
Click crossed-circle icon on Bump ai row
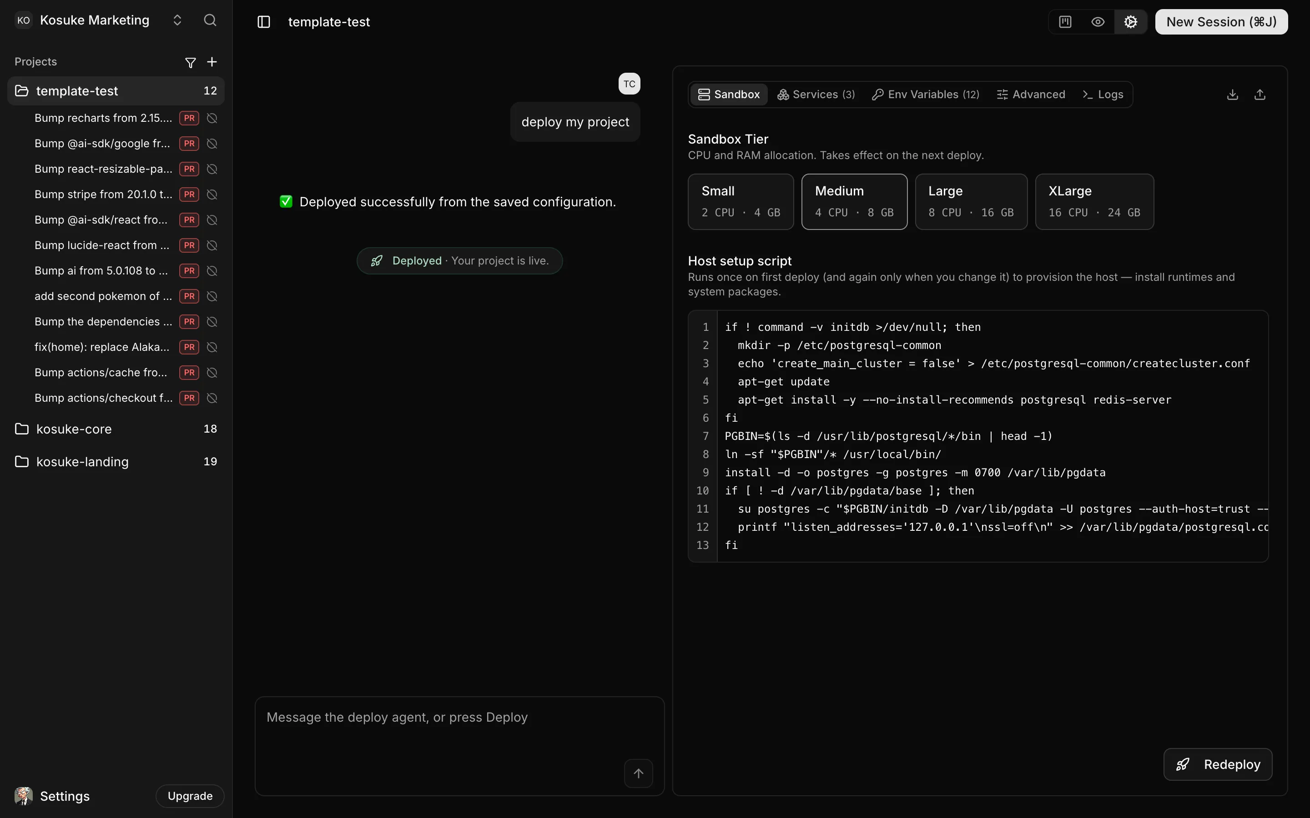[212, 270]
